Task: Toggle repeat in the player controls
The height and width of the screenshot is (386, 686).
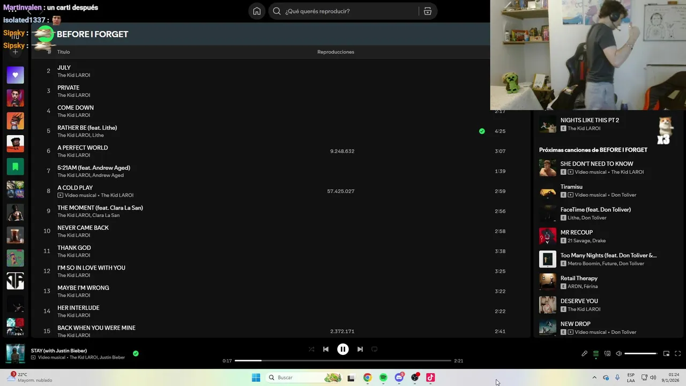Action: (x=375, y=349)
